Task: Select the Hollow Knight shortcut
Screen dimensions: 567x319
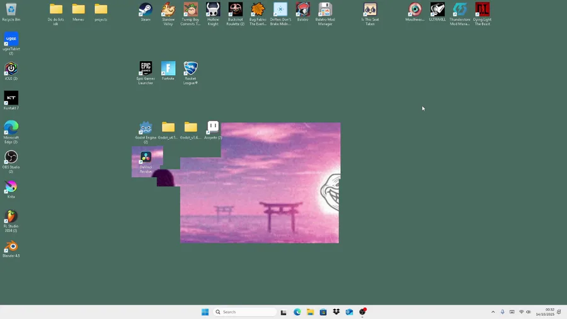Action: click(213, 14)
